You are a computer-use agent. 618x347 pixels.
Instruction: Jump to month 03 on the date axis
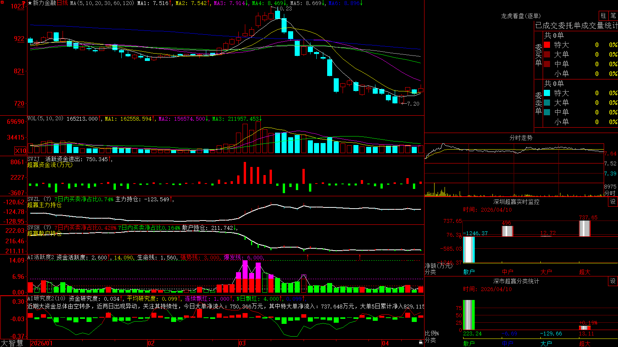[x=242, y=343]
